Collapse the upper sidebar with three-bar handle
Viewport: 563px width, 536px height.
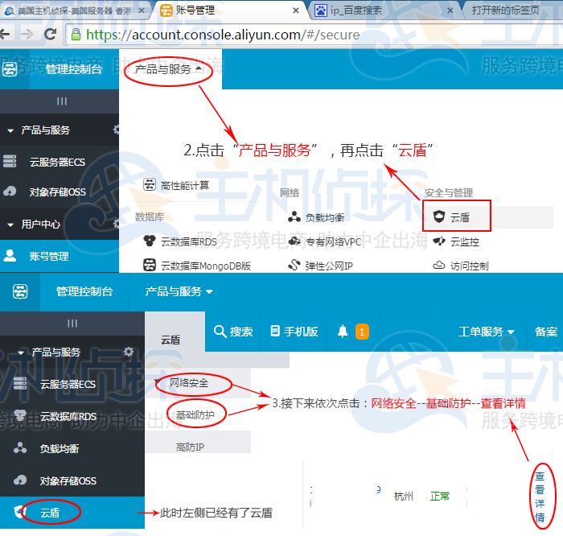[62, 101]
